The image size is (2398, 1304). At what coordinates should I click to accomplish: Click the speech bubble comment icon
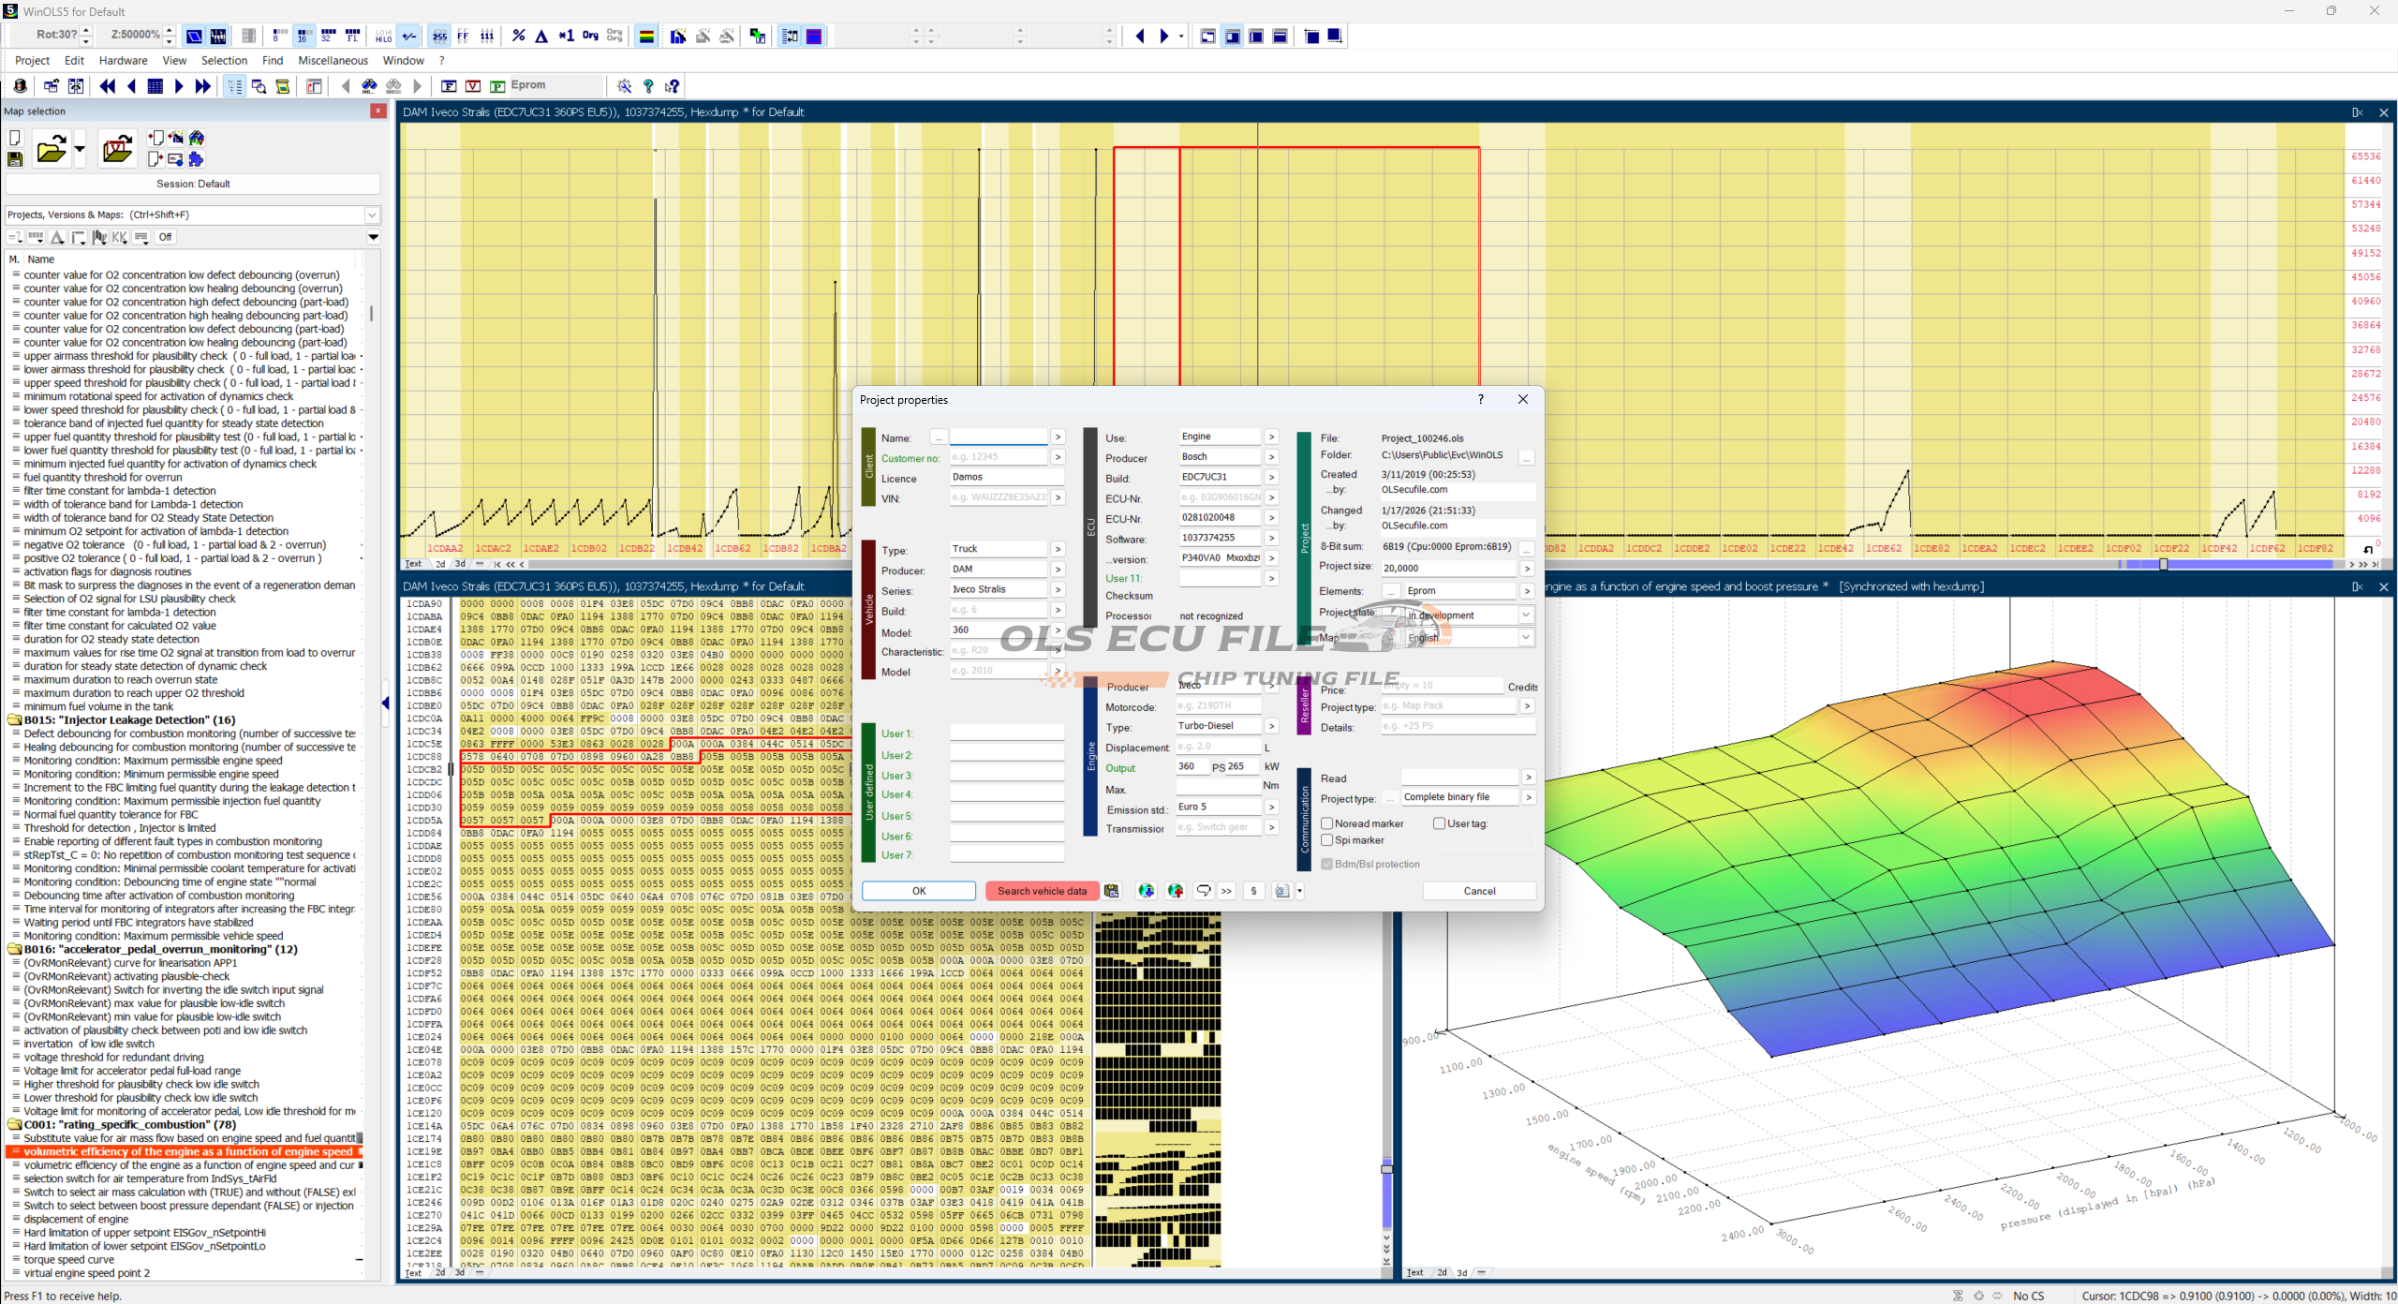[x=1204, y=891]
